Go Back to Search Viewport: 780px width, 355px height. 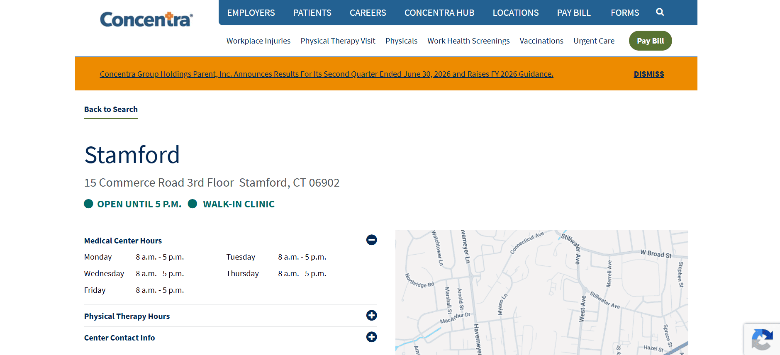[111, 109]
